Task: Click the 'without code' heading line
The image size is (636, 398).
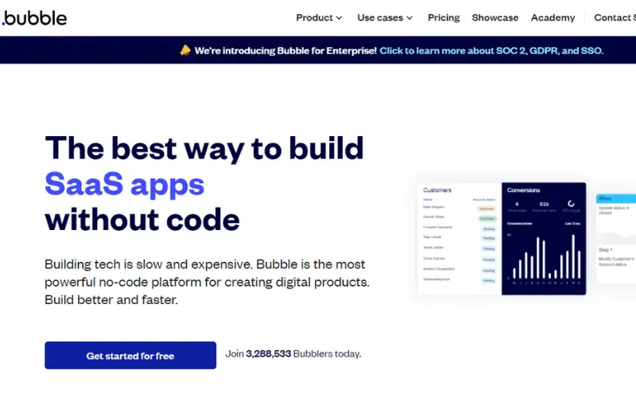Action: (142, 220)
